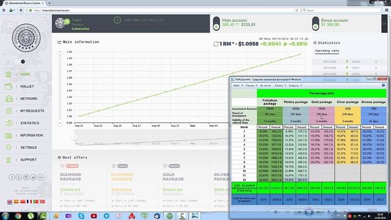Screen dimensions: 391x220
Task: Click the photo viewer delete X button
Action: (345, 212)
